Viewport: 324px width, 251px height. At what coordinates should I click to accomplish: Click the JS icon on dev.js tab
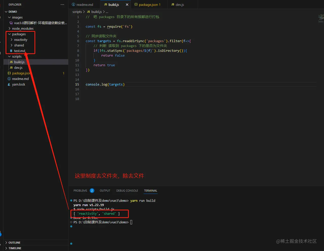[173, 5]
